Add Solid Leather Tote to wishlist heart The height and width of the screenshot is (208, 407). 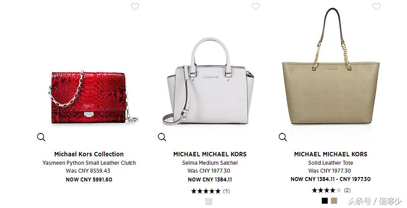pyautogui.click(x=377, y=6)
